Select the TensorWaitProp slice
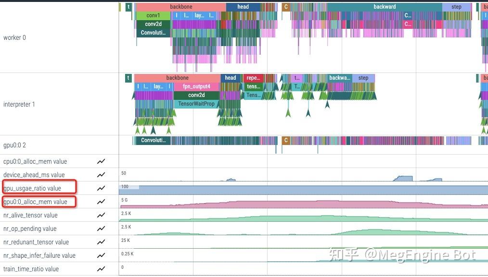The image size is (488, 277). [196, 104]
